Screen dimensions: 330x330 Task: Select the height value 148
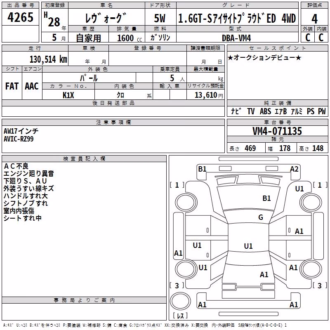[x=318, y=148]
